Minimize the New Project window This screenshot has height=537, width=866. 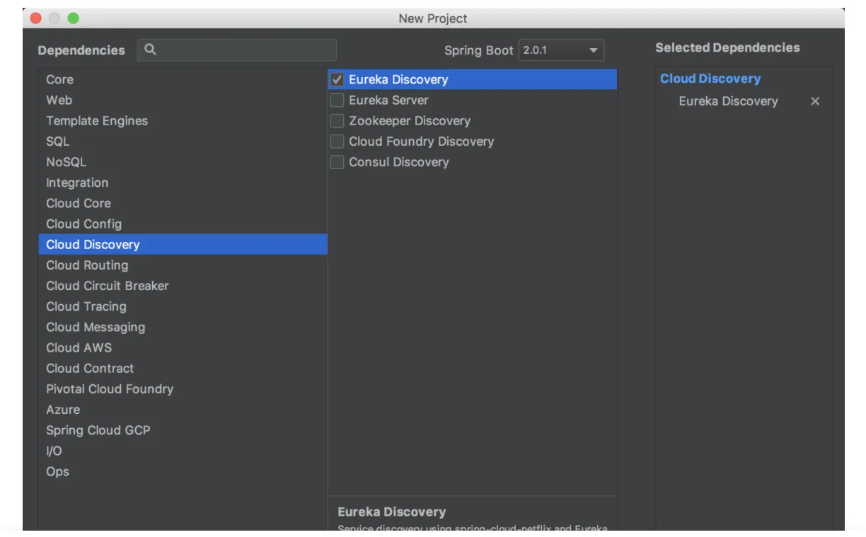[54, 18]
